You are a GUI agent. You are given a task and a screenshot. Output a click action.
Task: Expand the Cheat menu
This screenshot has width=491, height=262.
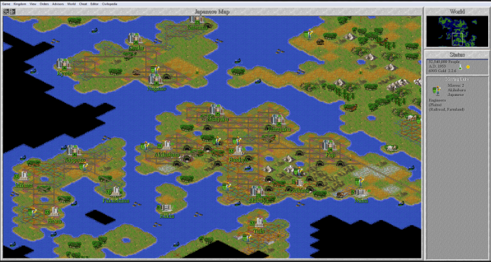click(x=83, y=4)
